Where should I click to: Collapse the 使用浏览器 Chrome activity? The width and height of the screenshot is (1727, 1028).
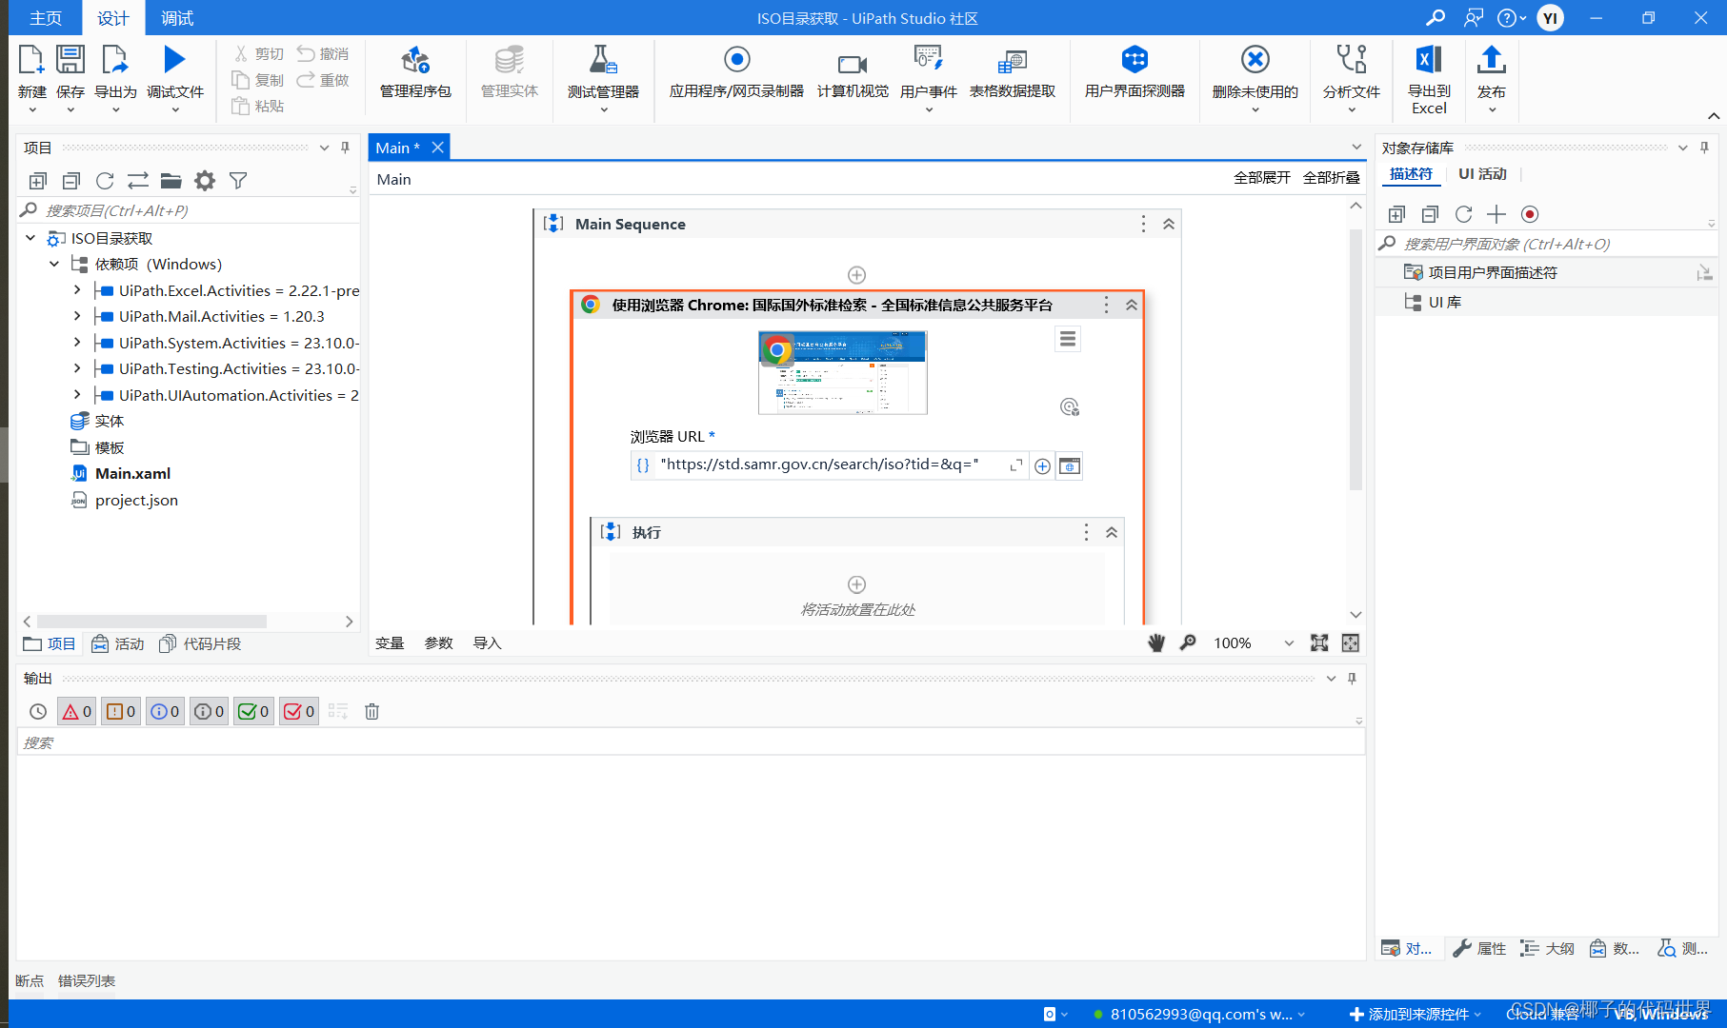tap(1132, 306)
